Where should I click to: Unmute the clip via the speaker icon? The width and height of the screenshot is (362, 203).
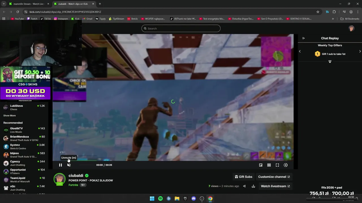(69, 165)
